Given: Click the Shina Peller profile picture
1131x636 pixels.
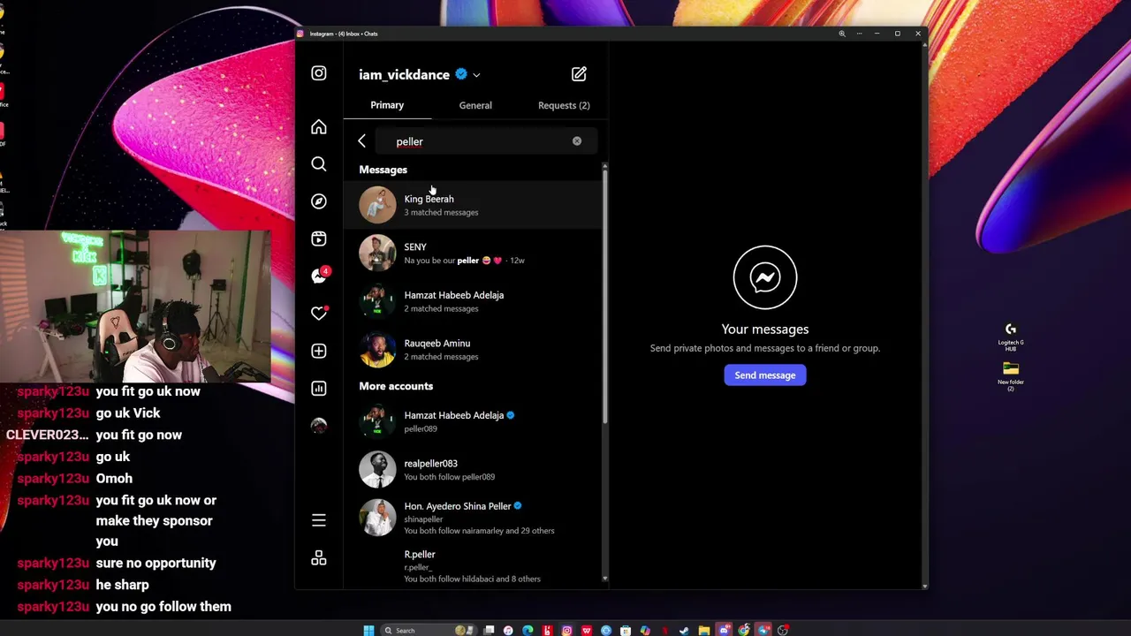Looking at the screenshot, I should (377, 518).
